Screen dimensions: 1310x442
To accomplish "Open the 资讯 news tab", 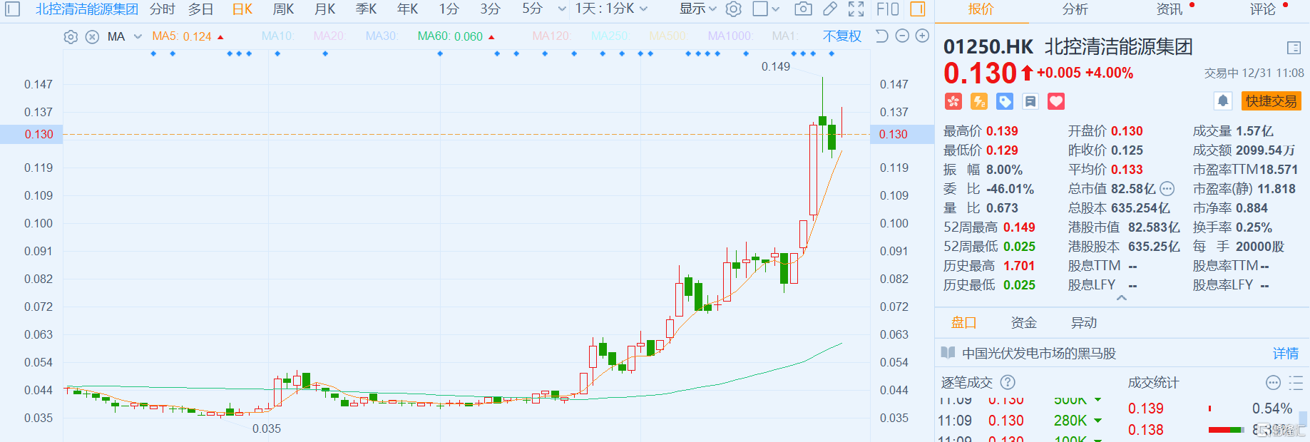I will coord(1169,9).
